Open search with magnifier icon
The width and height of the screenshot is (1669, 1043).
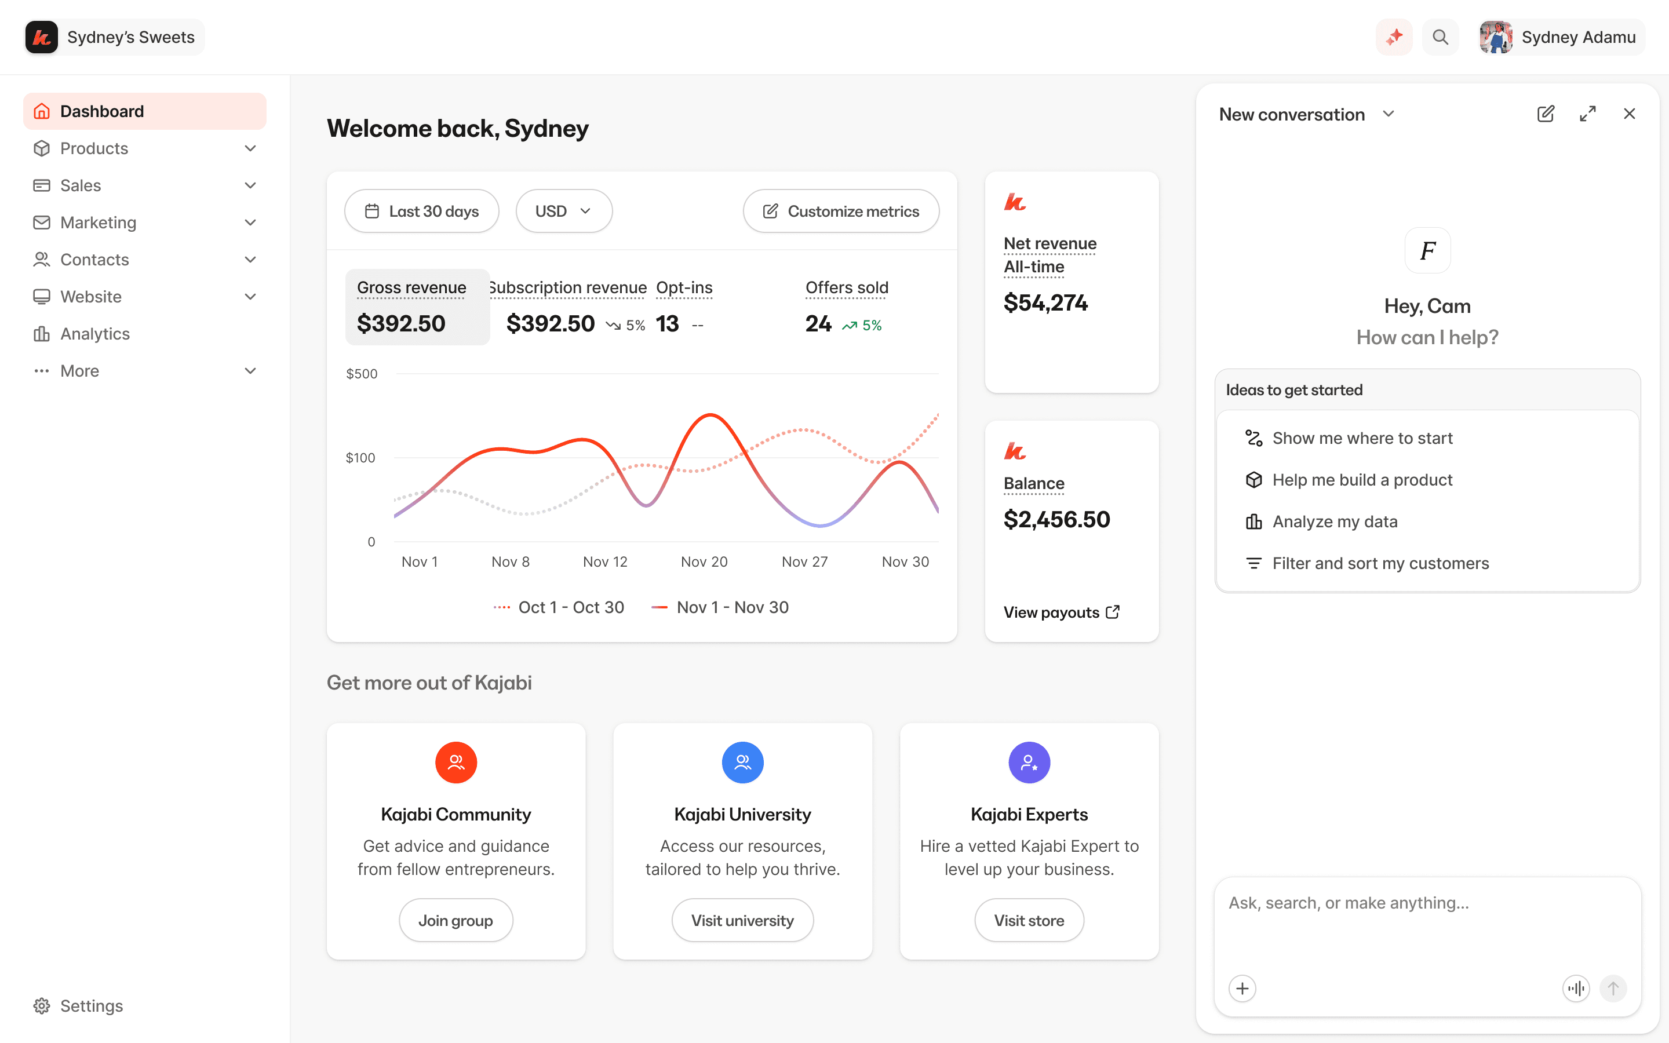pyautogui.click(x=1440, y=37)
